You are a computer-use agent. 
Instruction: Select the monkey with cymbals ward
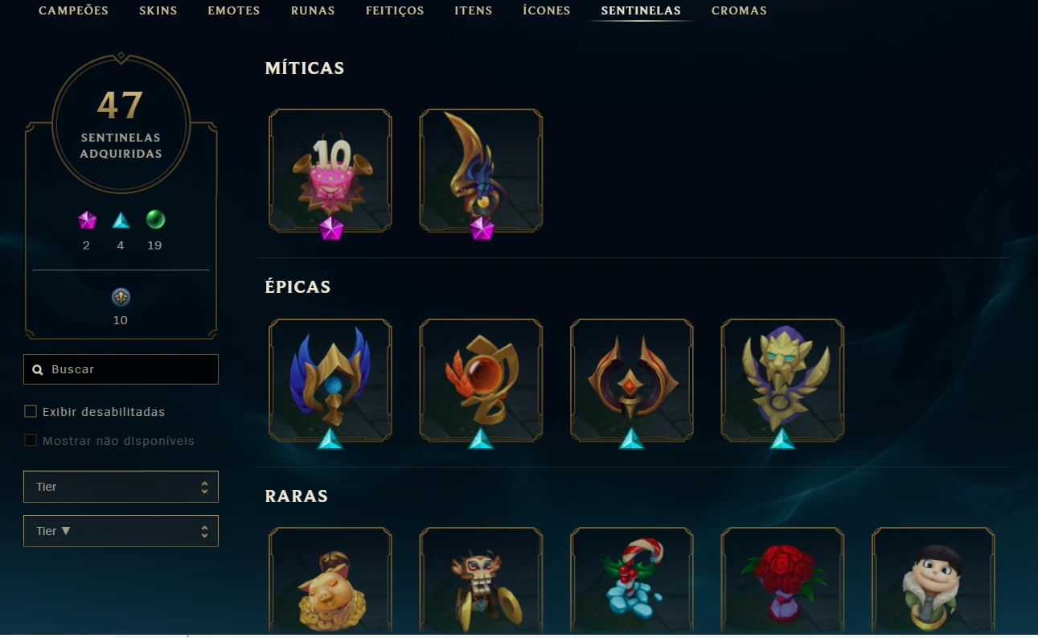coord(481,581)
